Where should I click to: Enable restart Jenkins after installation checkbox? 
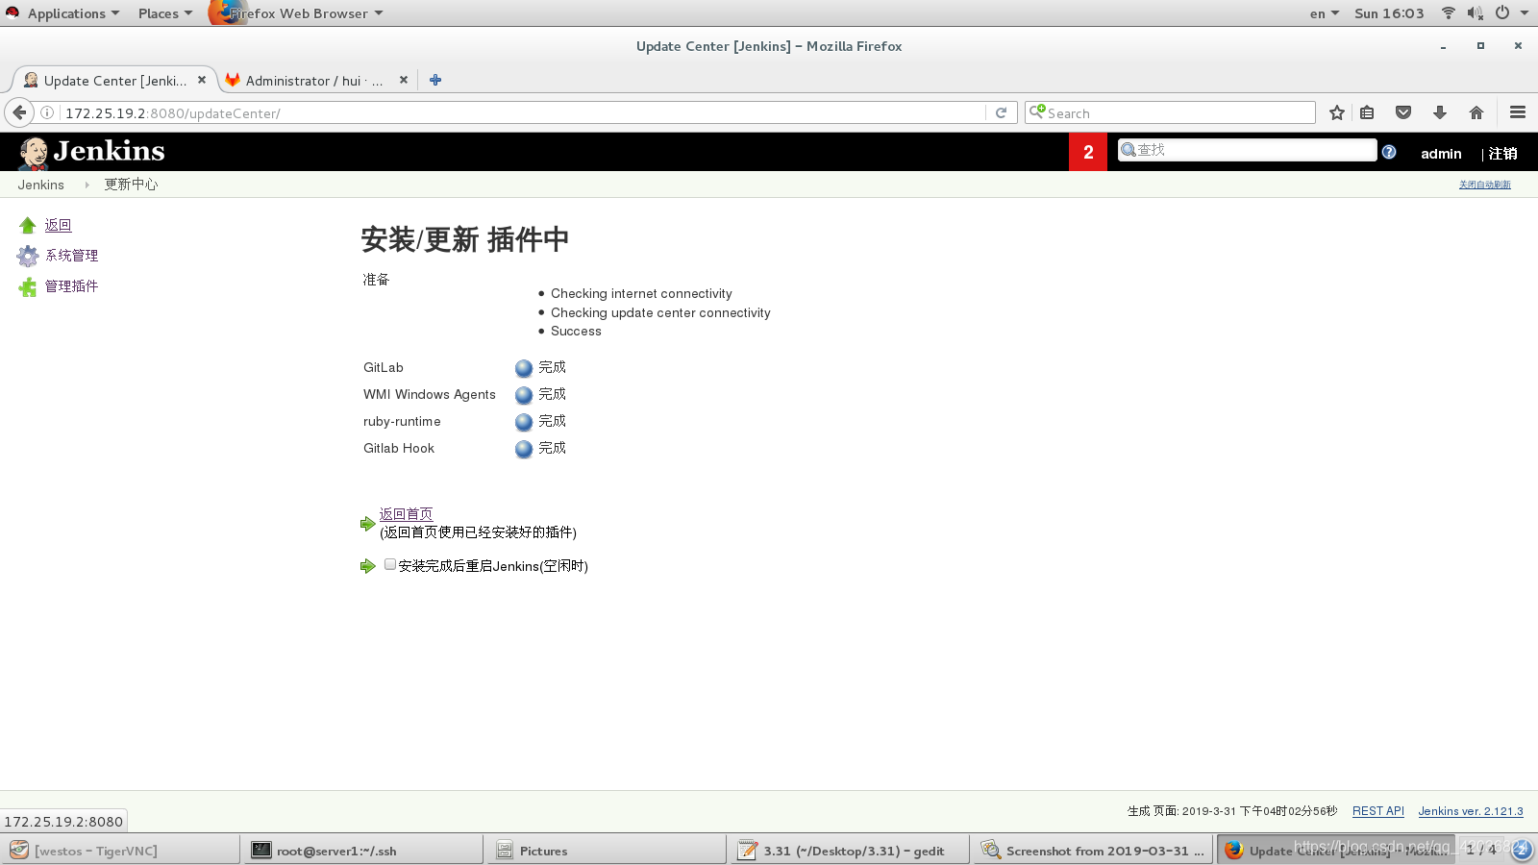390,564
